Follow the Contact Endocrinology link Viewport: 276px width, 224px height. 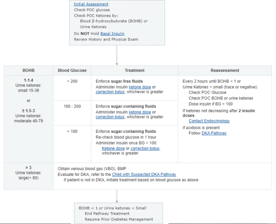(209, 121)
